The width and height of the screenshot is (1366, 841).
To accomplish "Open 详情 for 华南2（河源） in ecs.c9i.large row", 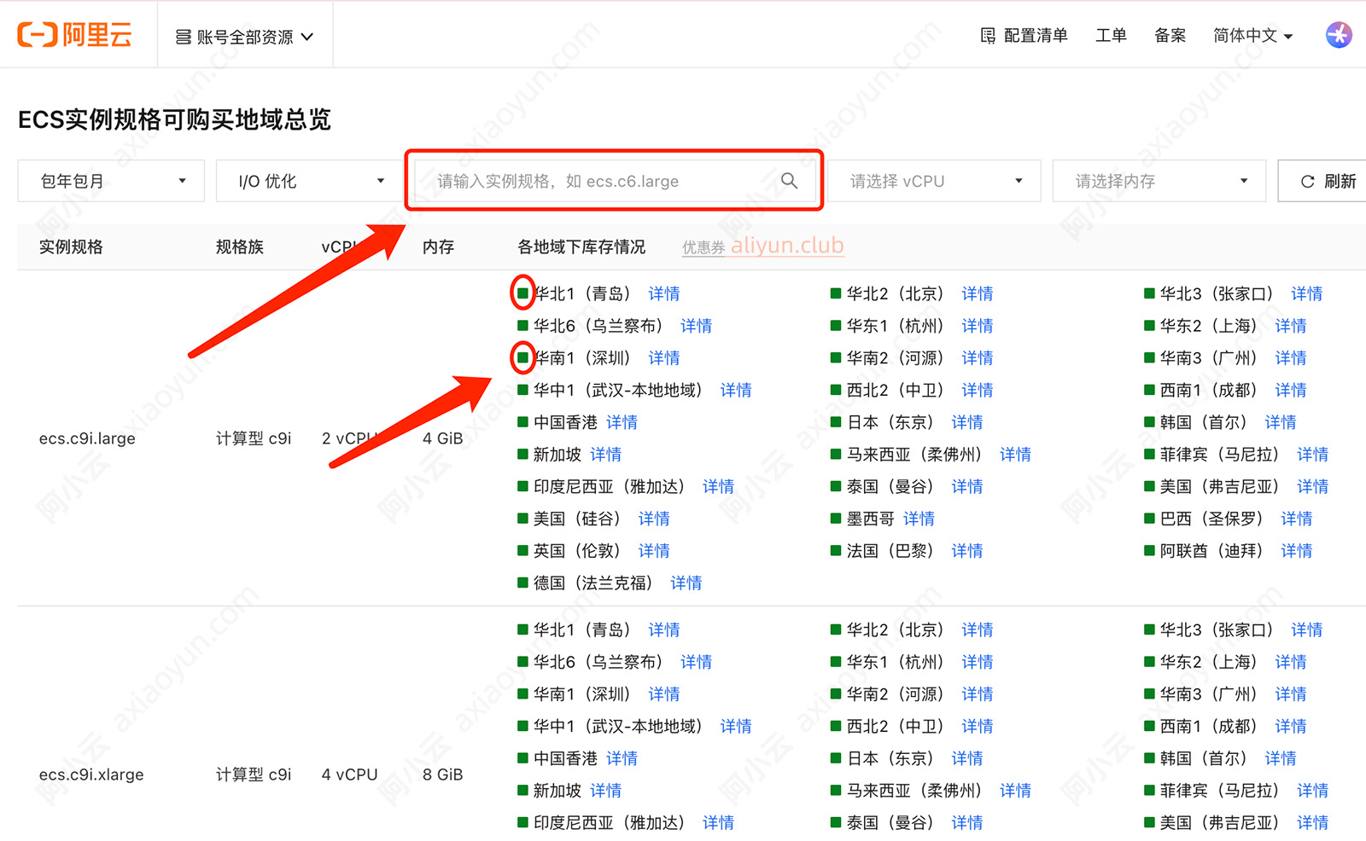I will coord(978,358).
